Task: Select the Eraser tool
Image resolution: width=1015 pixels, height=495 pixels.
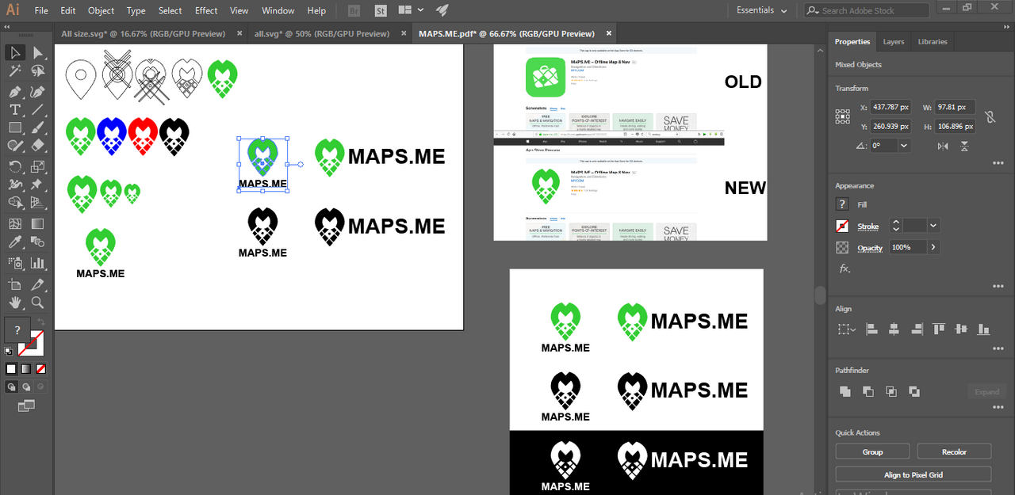Action: (37, 146)
